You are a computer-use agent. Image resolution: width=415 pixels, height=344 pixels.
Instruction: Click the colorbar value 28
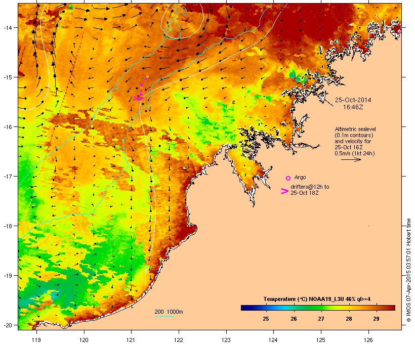349,319
